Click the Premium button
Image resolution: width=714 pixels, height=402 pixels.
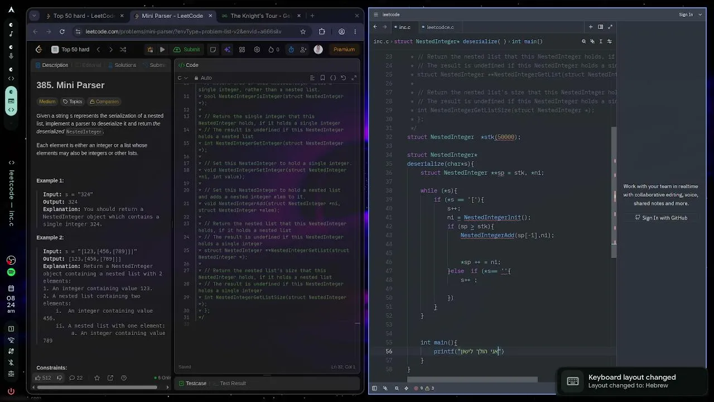(344, 49)
